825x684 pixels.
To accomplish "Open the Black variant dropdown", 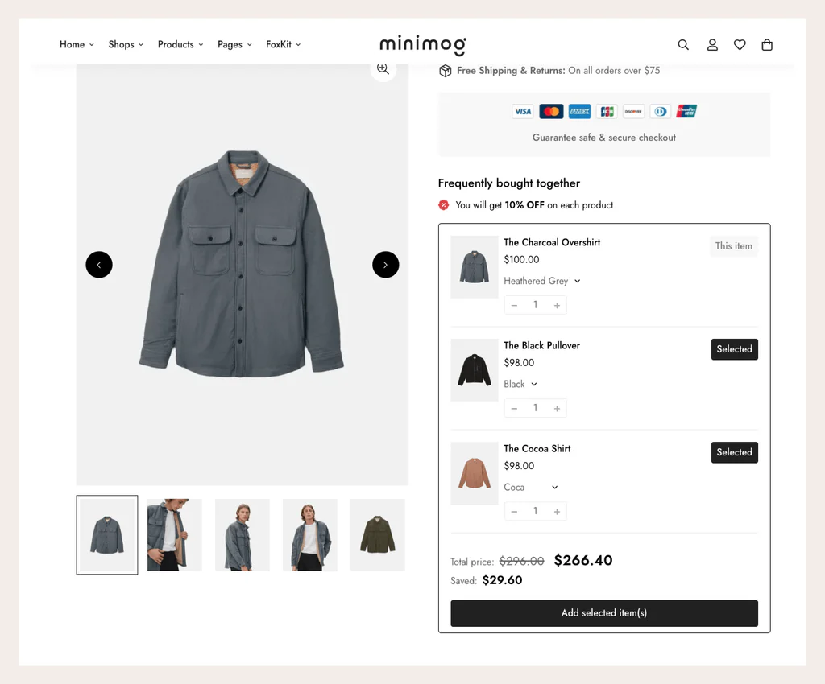I will pyautogui.click(x=520, y=384).
